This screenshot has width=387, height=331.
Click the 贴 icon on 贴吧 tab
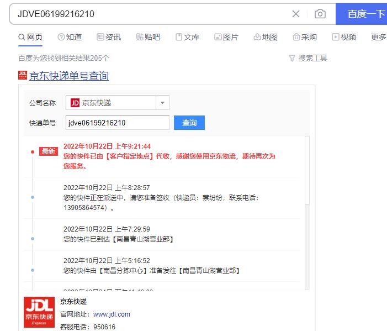(140, 37)
